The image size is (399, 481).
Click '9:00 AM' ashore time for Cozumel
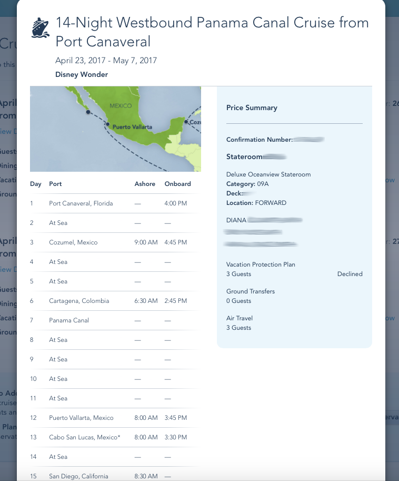coord(146,242)
